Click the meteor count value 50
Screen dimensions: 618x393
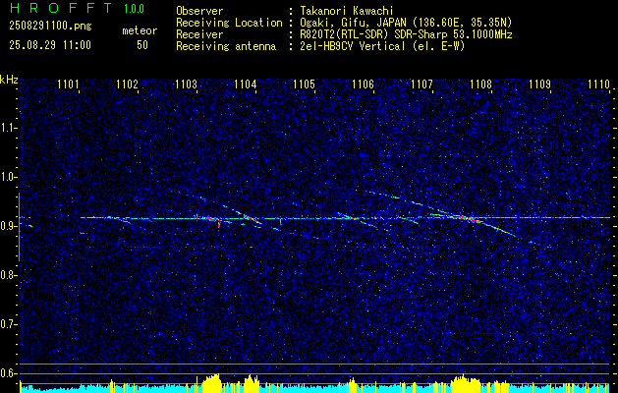142,45
